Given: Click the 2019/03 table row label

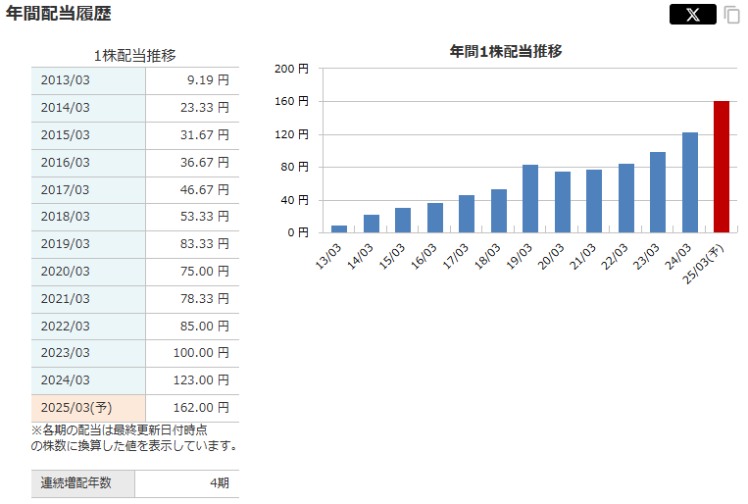Looking at the screenshot, I should point(88,244).
